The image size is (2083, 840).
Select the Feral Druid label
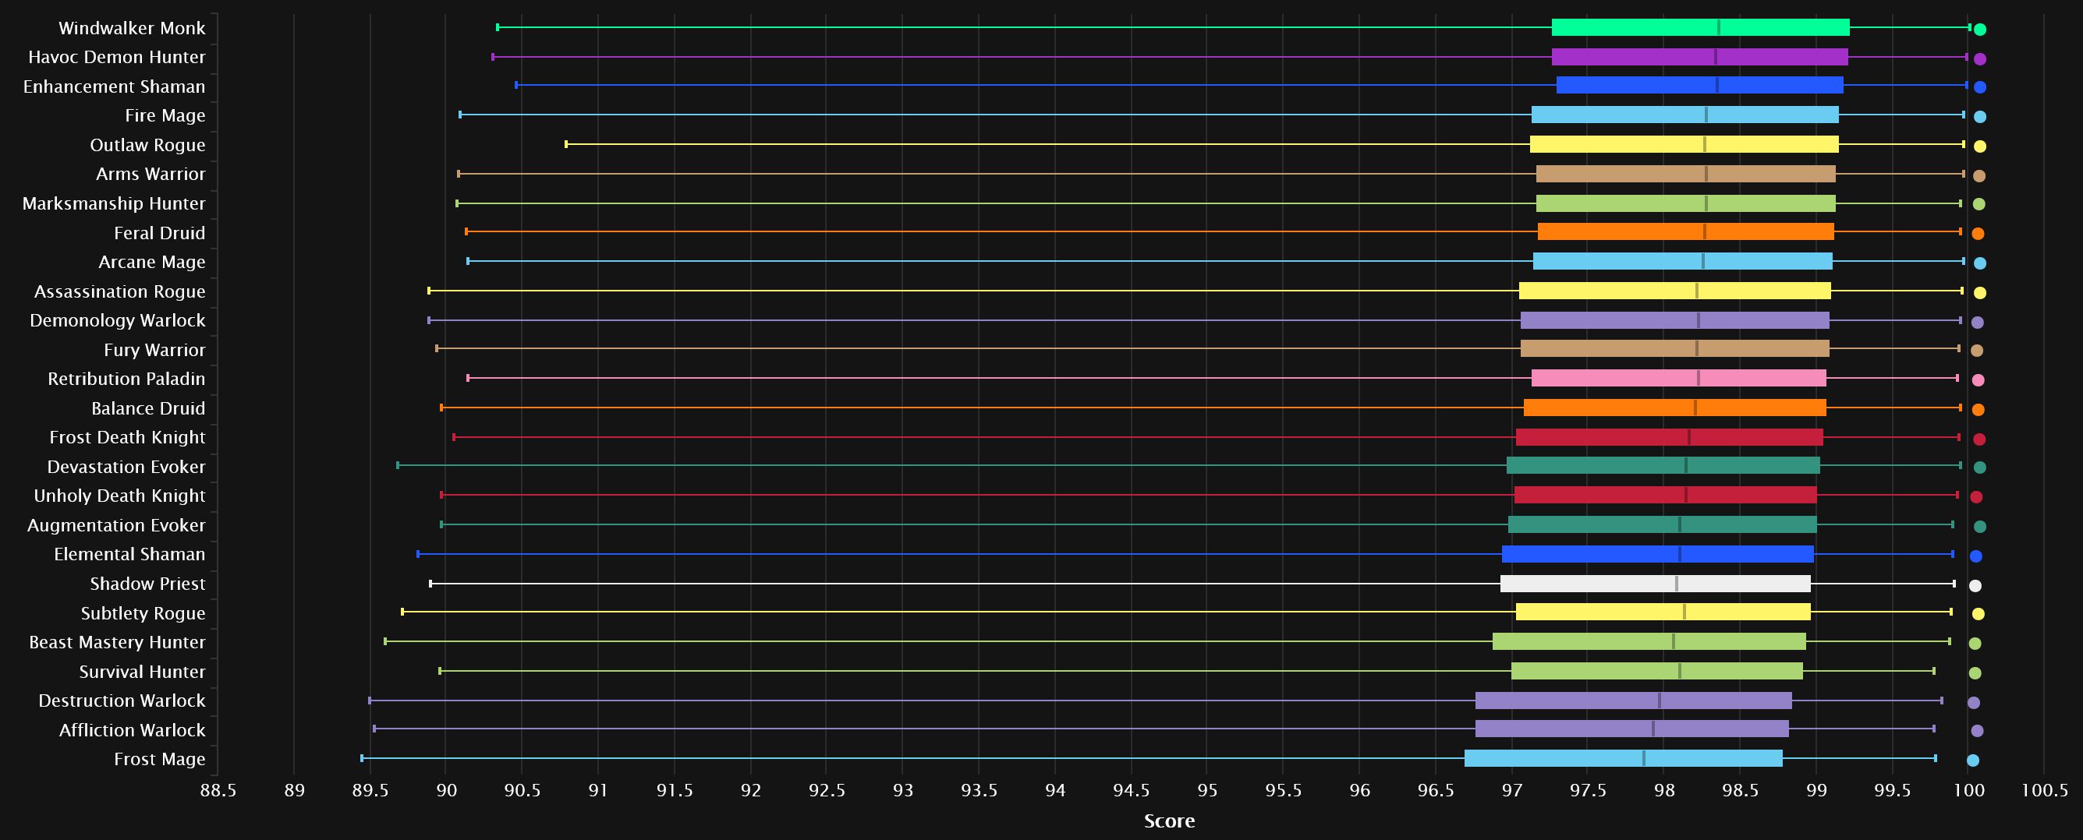click(159, 233)
